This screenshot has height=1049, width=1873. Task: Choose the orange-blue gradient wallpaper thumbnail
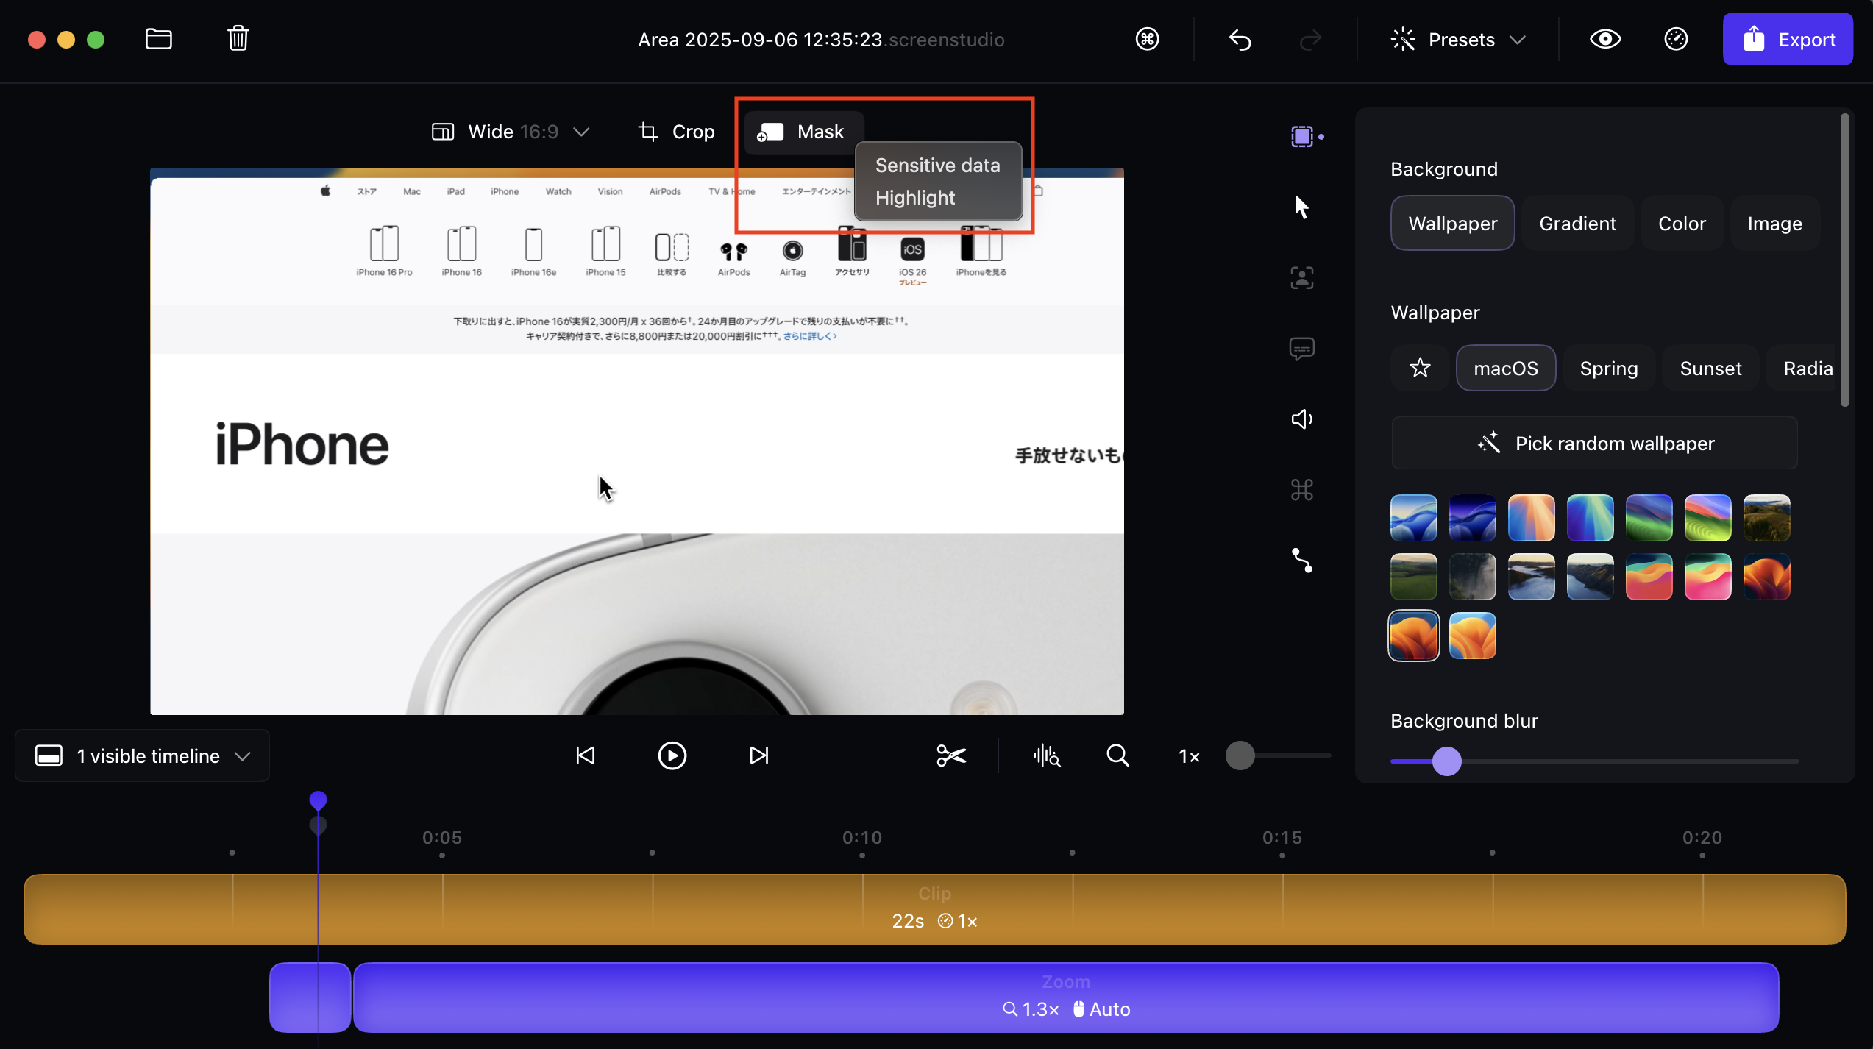click(x=1531, y=518)
